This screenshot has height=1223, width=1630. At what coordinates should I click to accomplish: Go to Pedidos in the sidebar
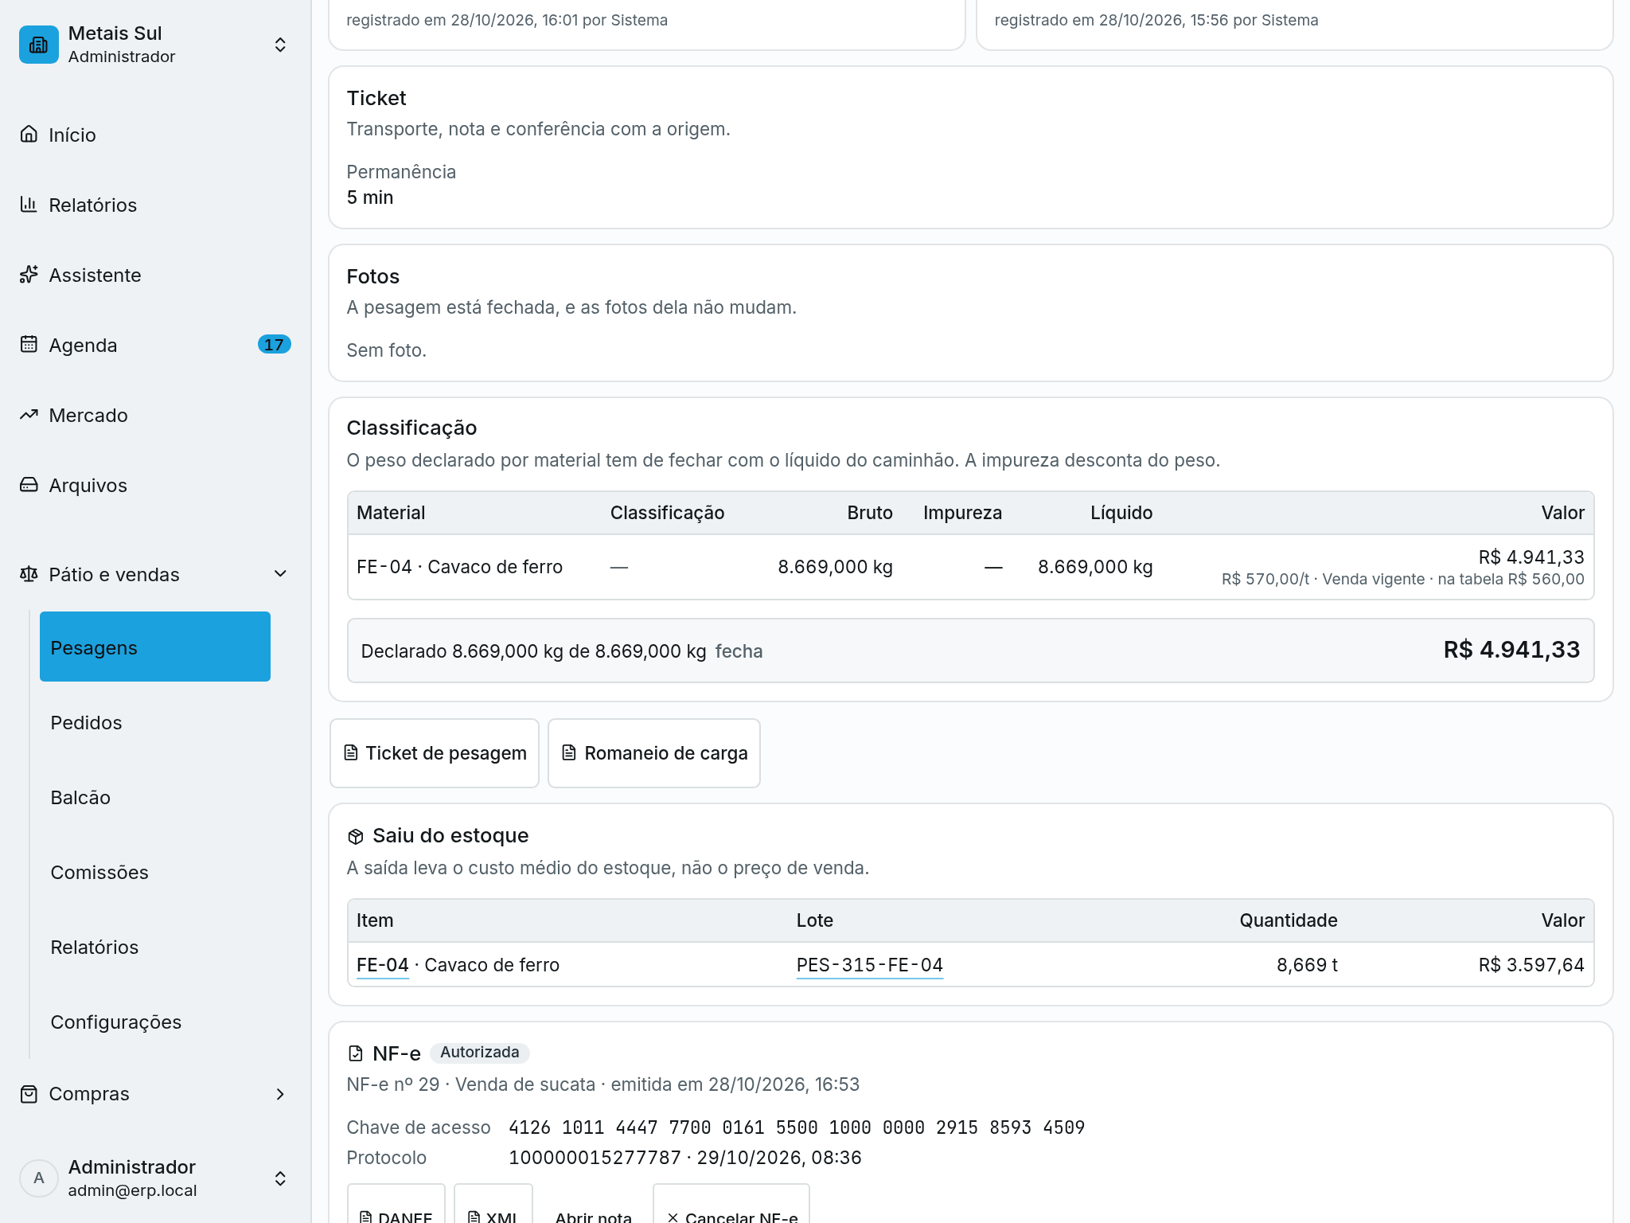(x=155, y=723)
